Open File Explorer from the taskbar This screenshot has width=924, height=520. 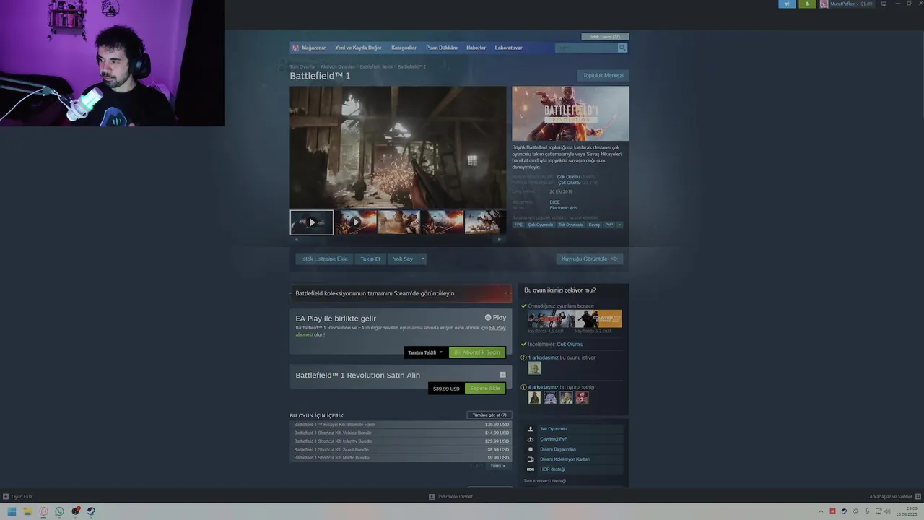tap(27, 511)
